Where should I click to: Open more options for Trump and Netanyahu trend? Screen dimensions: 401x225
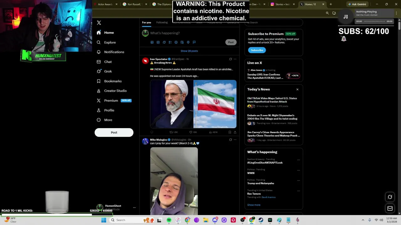coord(298,181)
